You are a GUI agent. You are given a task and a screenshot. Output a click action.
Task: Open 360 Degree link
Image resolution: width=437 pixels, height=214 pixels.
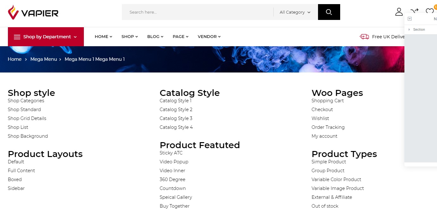coord(172,179)
